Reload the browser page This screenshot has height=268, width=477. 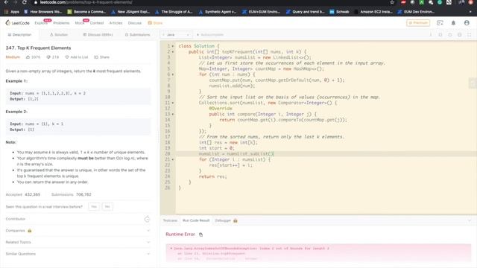tap(25, 2)
